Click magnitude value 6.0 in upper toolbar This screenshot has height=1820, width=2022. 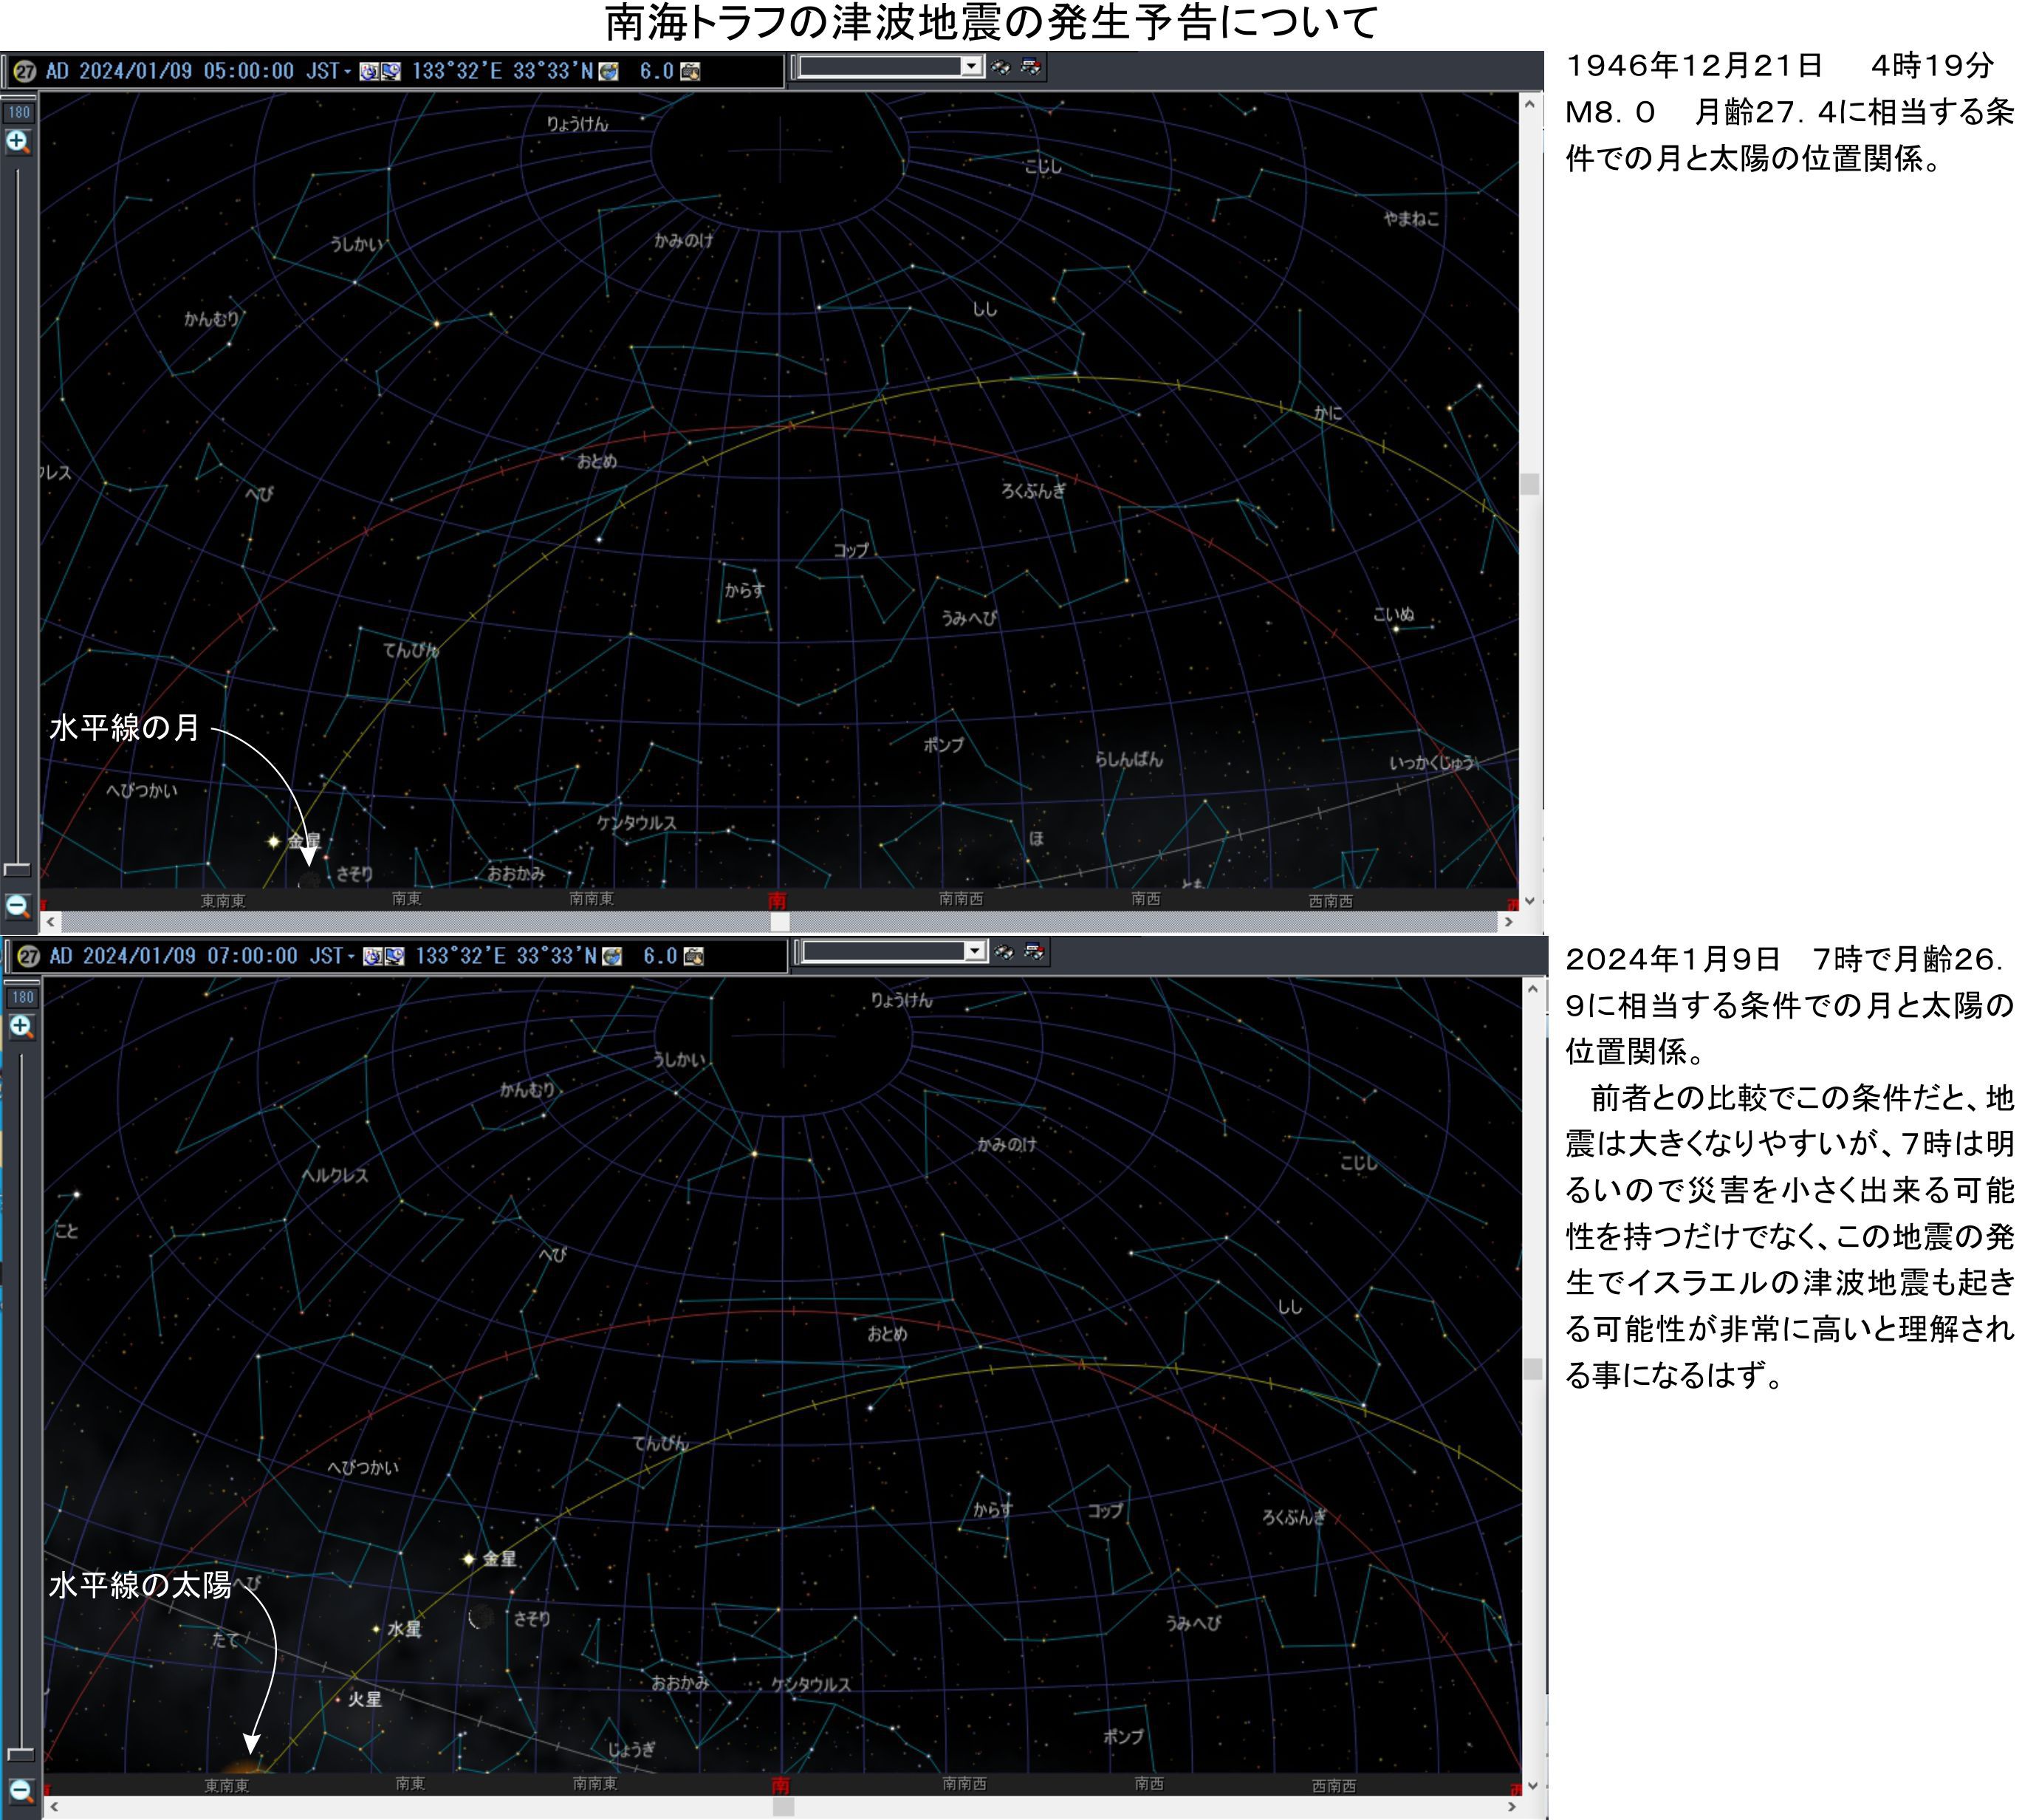657,71
